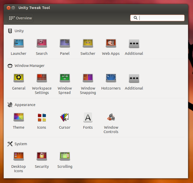Open the Security system settings
The width and height of the screenshot is (193, 183).
42,156
